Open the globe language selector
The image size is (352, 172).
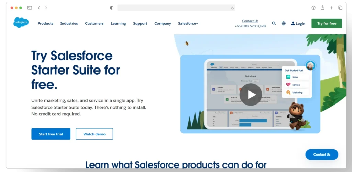284,23
